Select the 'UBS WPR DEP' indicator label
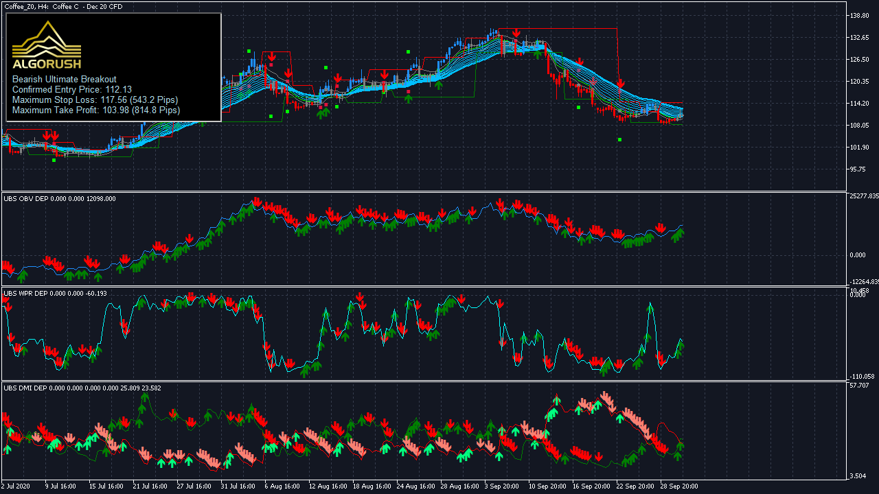Screen dimensions: 879x494 [x=26, y=293]
